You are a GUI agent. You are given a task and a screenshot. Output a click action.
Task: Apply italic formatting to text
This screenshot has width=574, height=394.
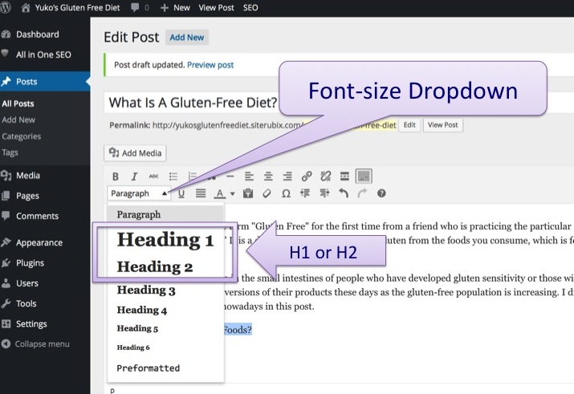pos(134,177)
